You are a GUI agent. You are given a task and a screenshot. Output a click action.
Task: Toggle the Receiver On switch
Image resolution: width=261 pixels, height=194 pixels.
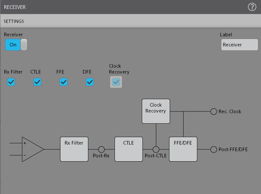[x=16, y=45]
